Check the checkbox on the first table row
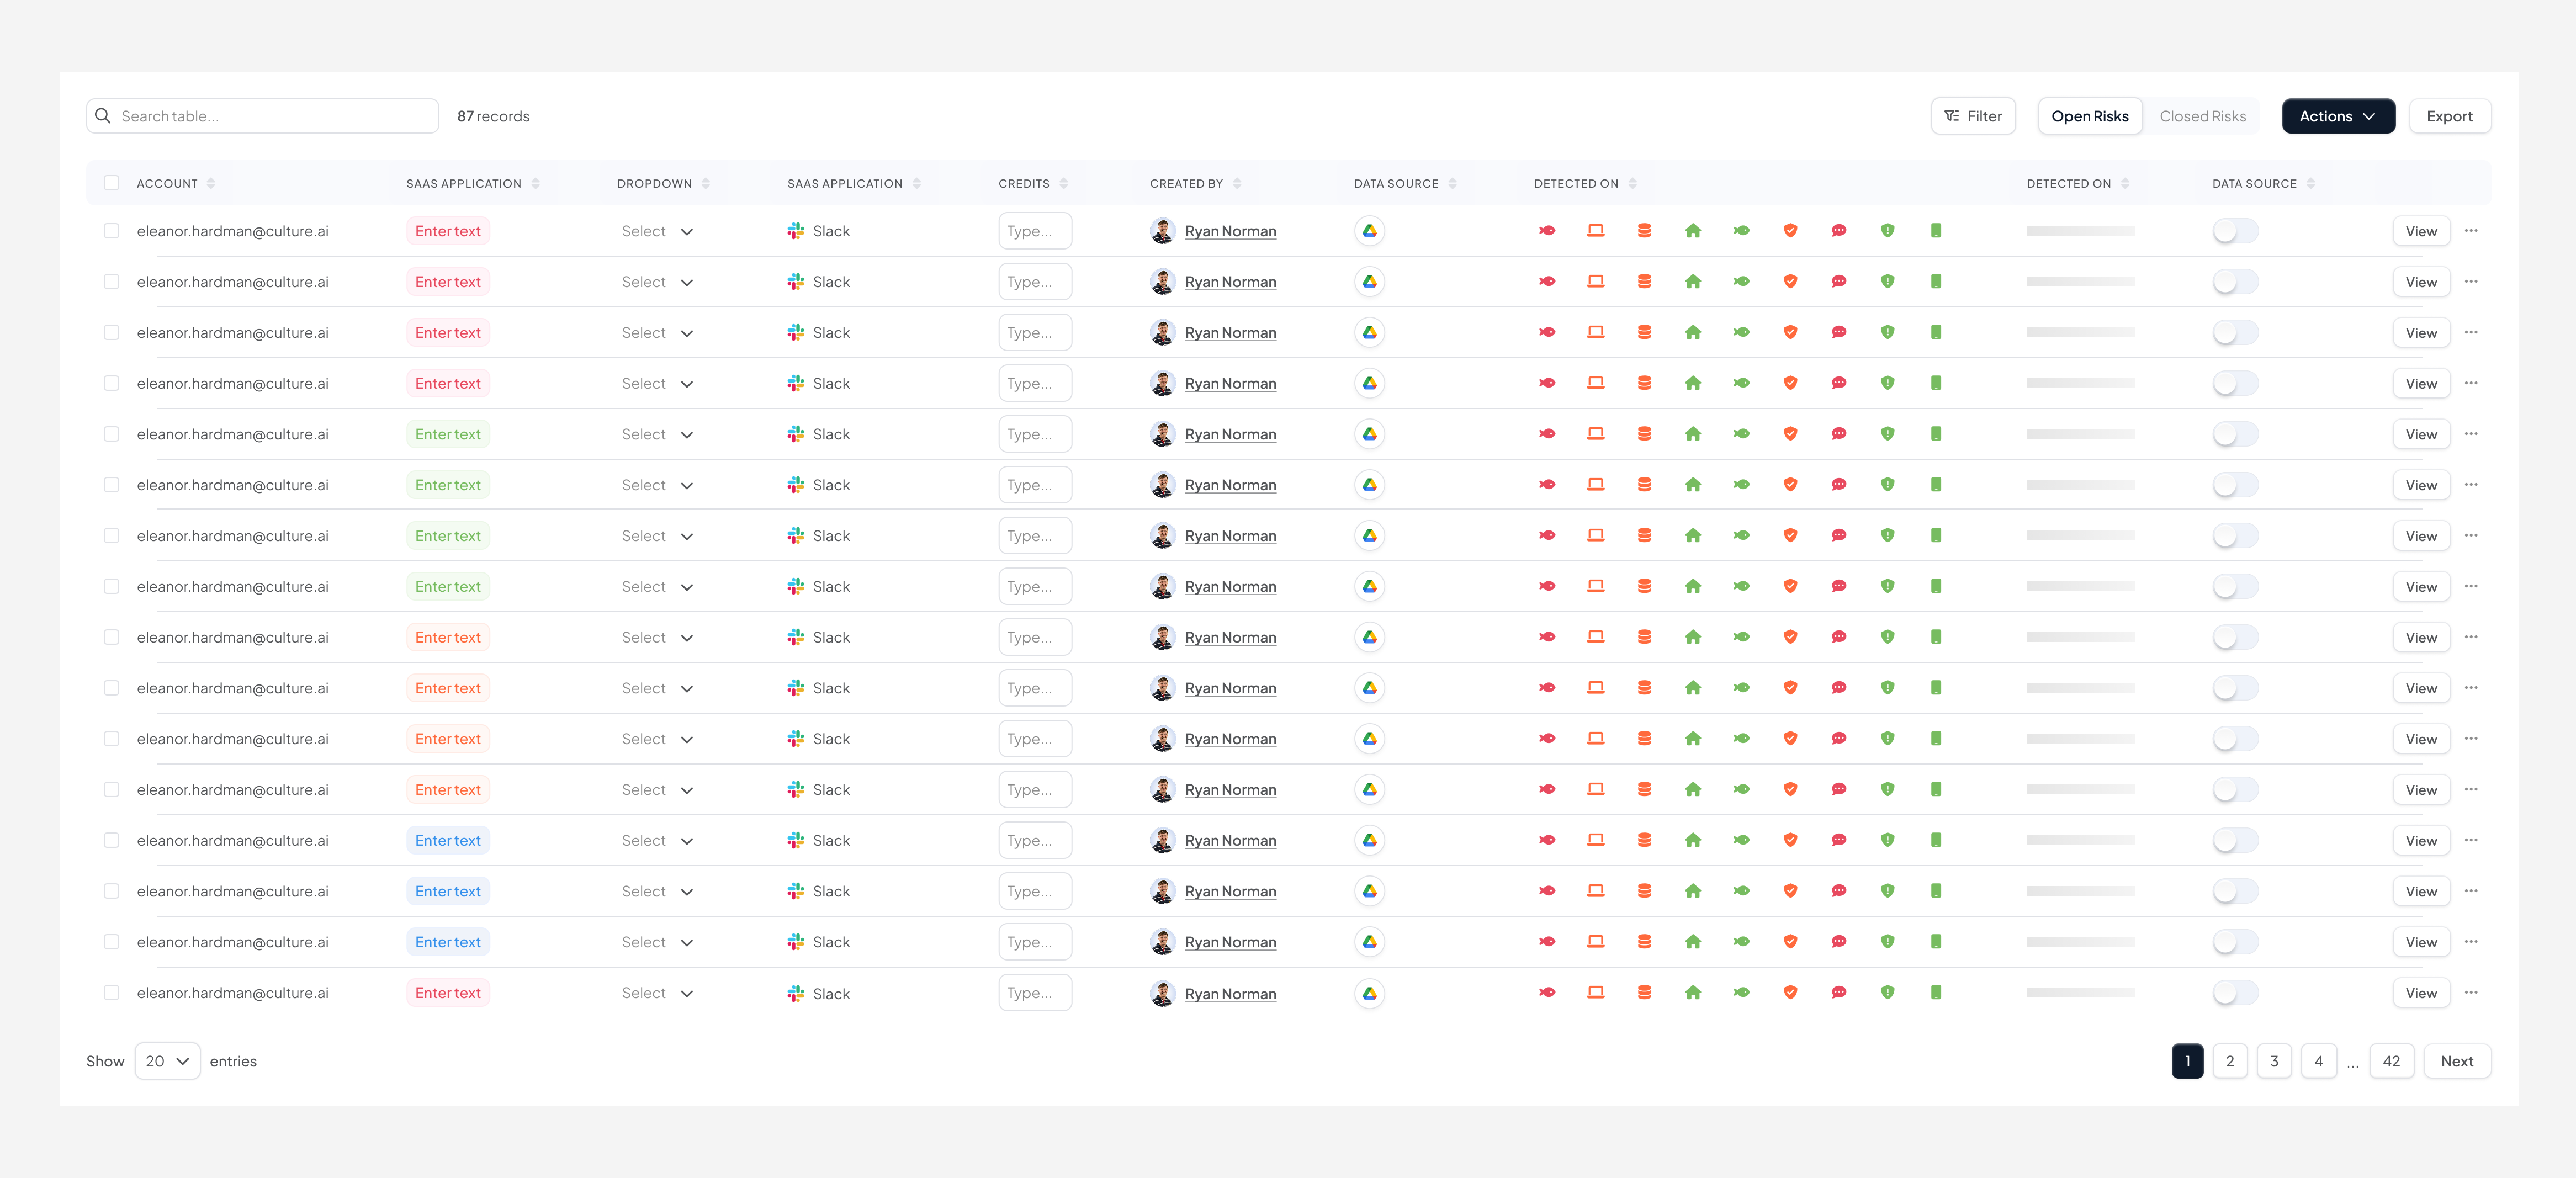2576x1178 pixels. click(x=112, y=230)
